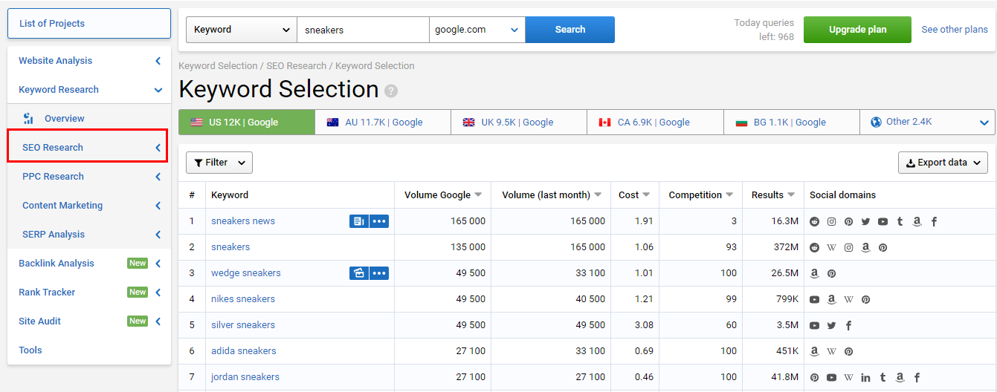Click the Pinterest icon in wedge sneakers row
The image size is (997, 392).
click(x=832, y=273)
